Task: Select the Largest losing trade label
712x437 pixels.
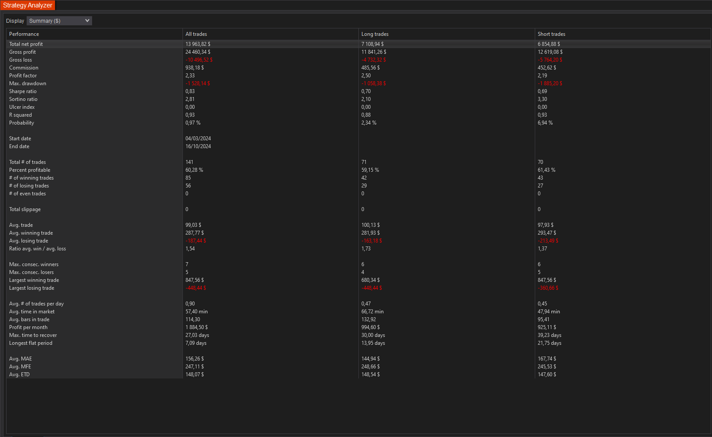Action: [x=31, y=288]
